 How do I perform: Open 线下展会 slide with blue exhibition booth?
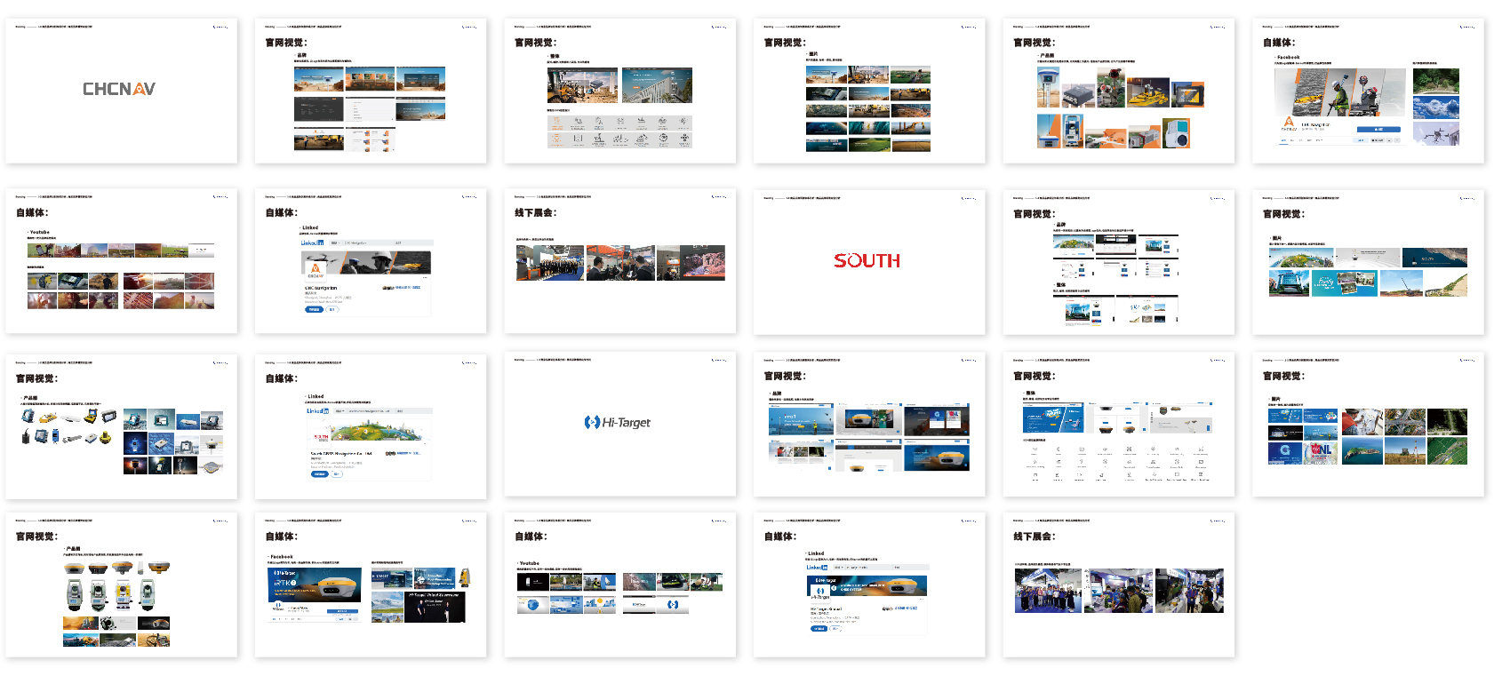[1118, 585]
